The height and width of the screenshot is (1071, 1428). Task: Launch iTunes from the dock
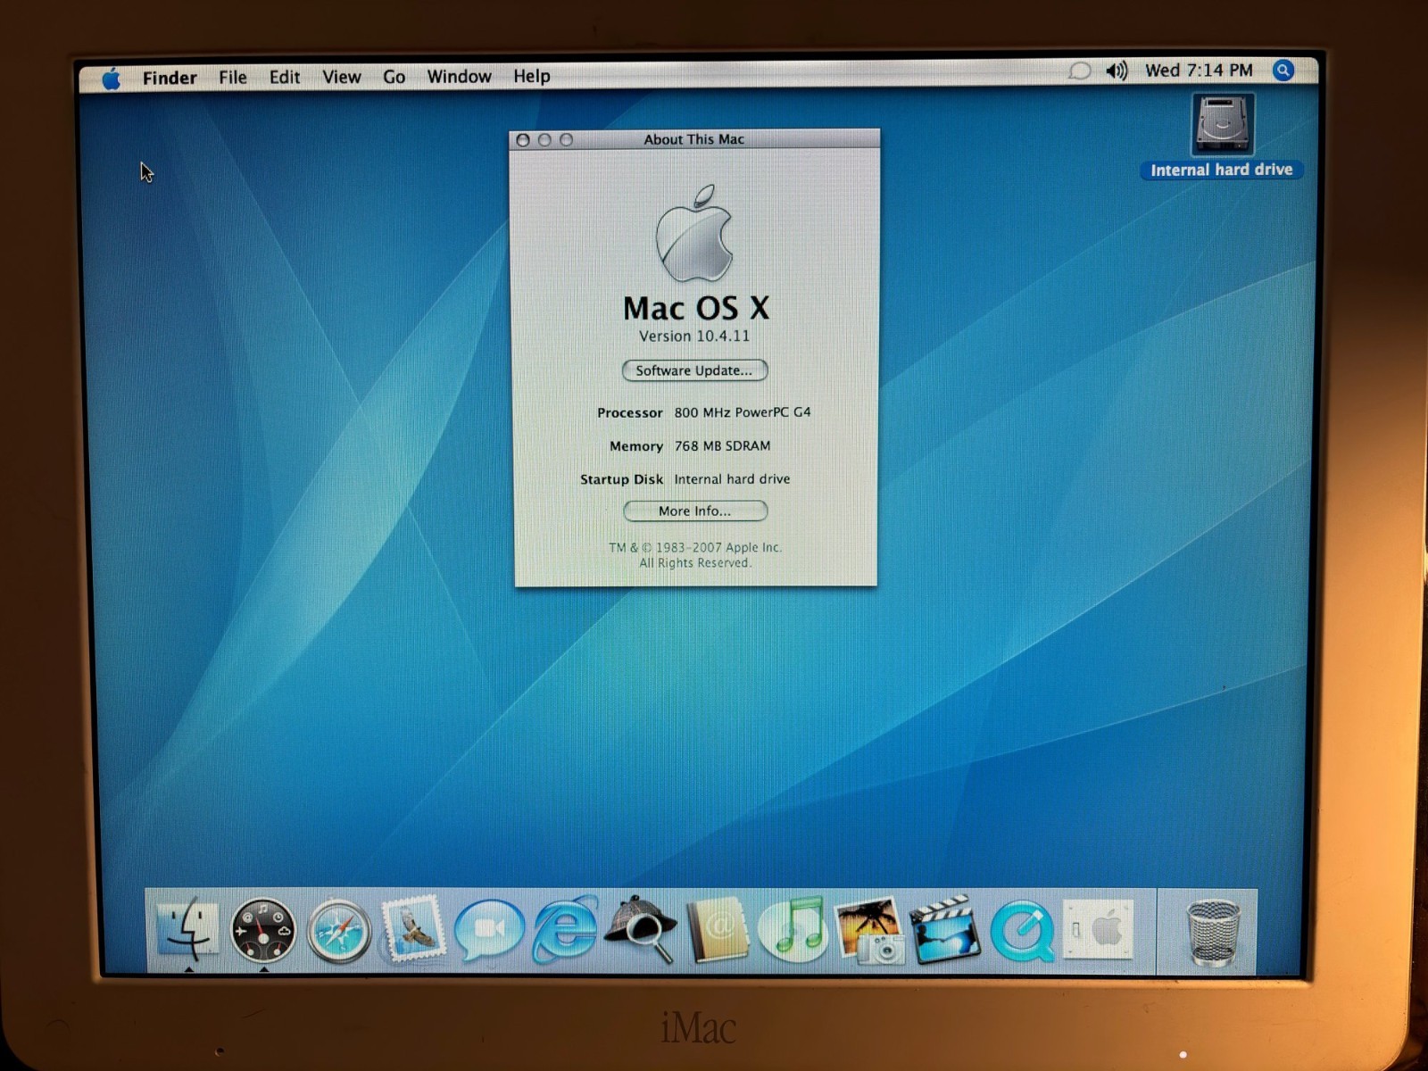793,930
